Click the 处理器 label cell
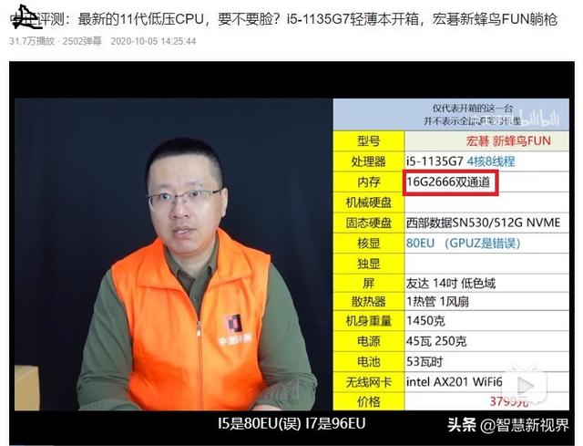 pos(368,161)
